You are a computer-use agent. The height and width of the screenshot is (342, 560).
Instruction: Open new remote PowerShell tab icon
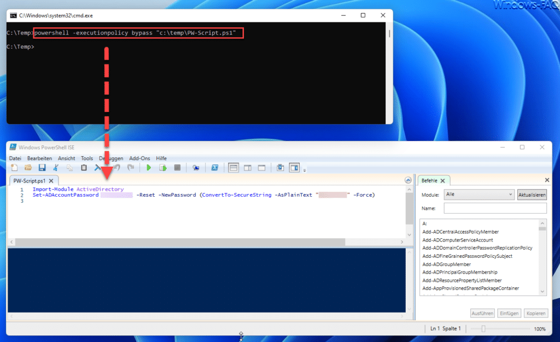coord(196,168)
